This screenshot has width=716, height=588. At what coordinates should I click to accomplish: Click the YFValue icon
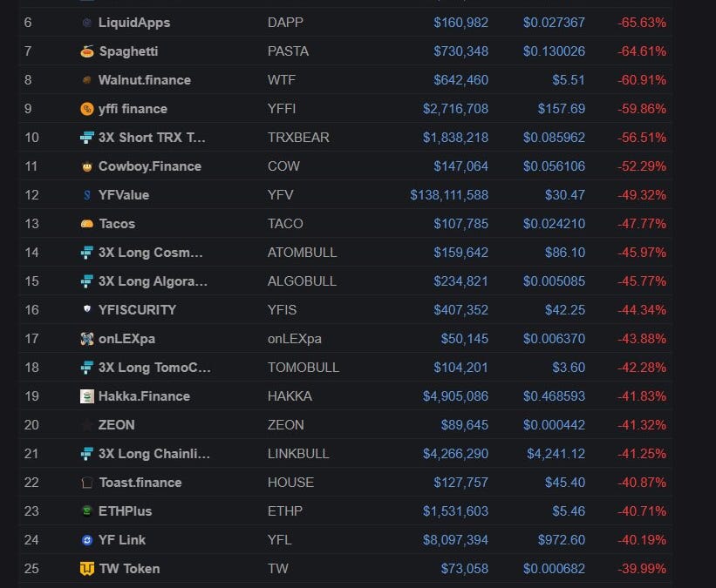(x=86, y=195)
